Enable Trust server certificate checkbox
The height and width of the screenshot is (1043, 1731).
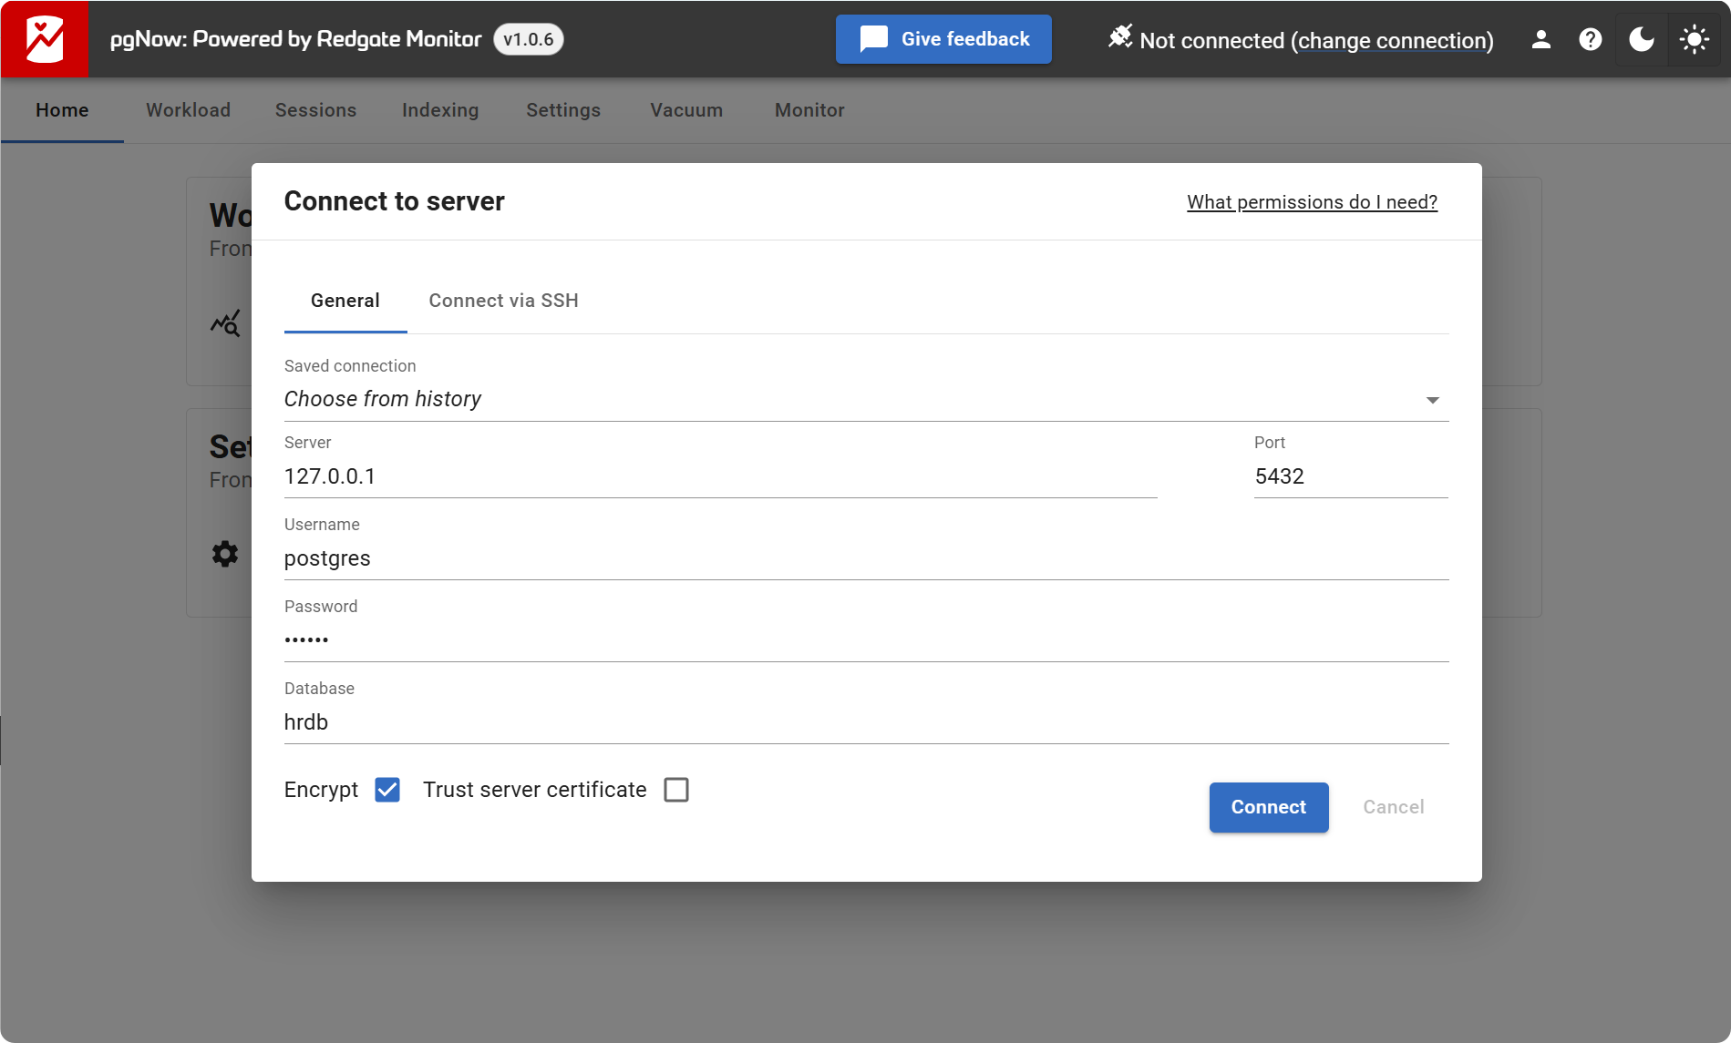[x=676, y=790]
